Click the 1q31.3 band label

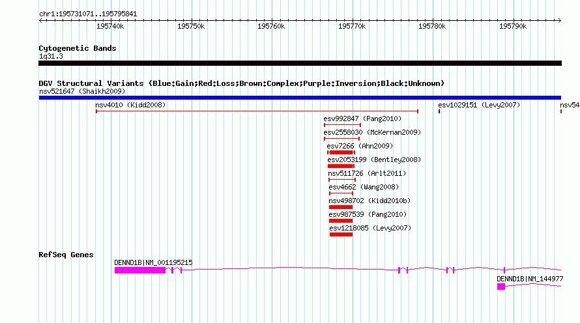(51, 57)
